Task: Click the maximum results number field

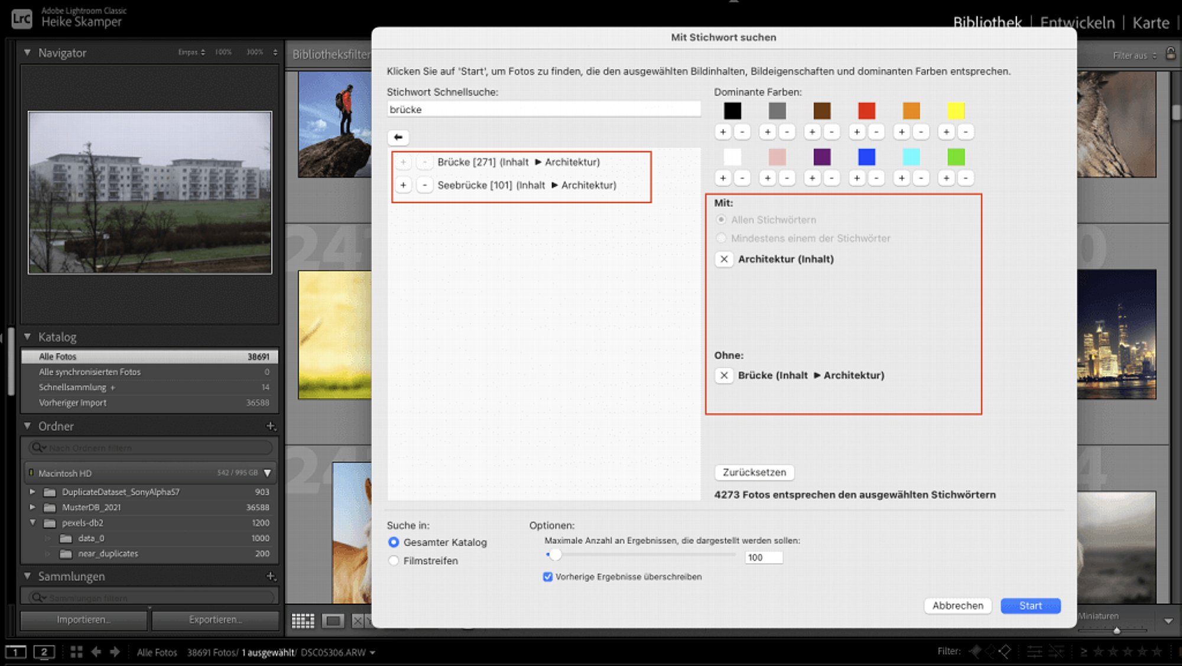Action: click(x=764, y=557)
